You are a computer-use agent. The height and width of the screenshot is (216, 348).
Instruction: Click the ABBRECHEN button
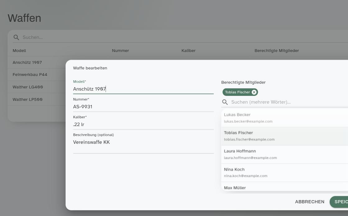(309, 202)
